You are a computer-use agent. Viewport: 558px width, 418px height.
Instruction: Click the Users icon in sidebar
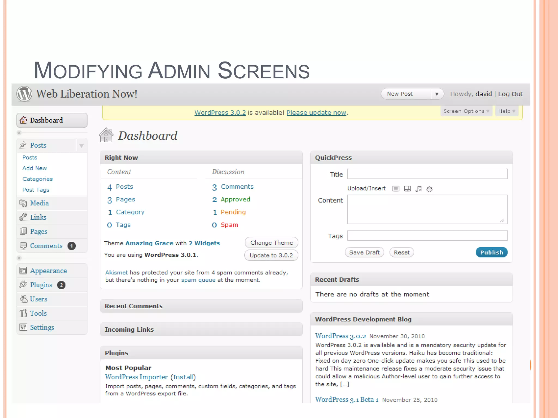[x=24, y=299]
